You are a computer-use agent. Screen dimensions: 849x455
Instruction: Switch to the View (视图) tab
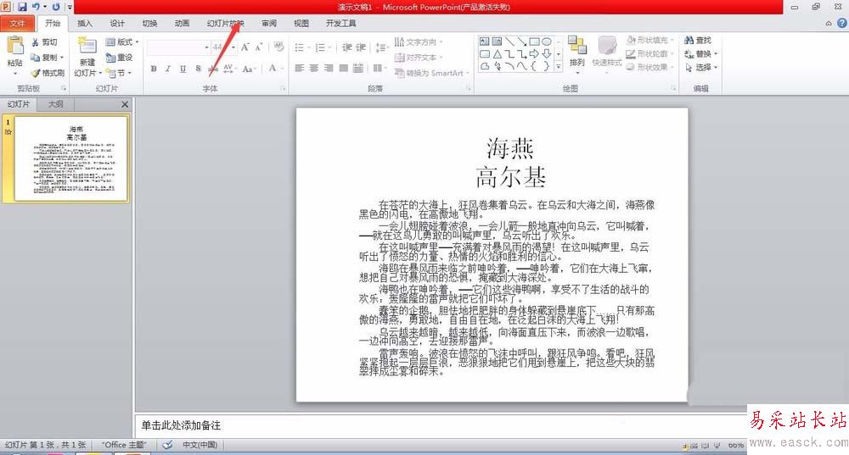tap(301, 23)
